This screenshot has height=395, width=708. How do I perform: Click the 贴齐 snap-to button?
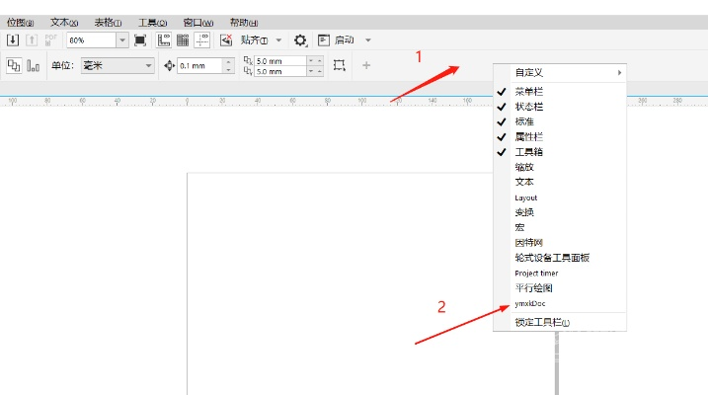[254, 39]
